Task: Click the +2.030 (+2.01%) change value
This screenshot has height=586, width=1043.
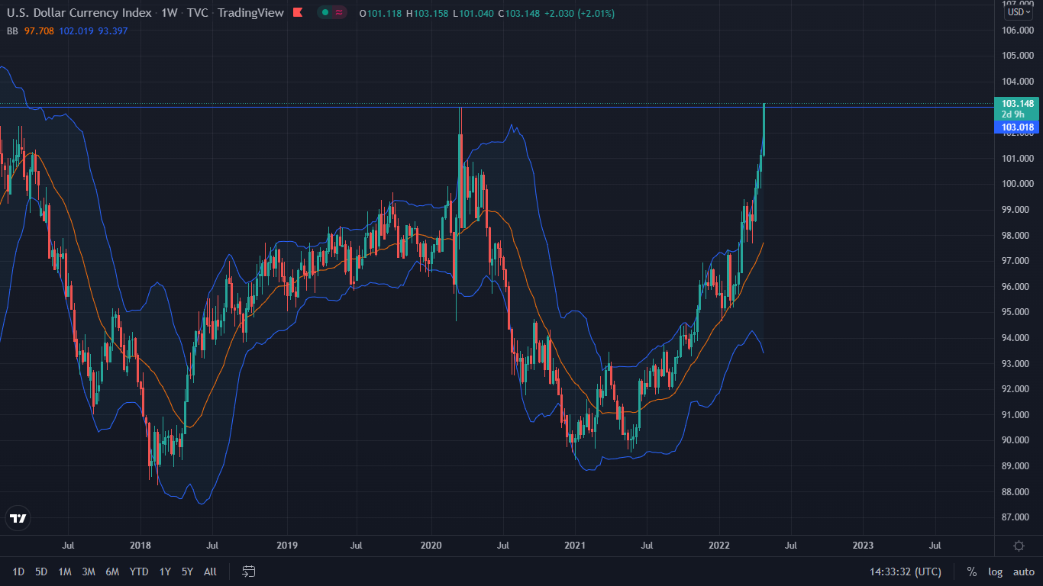Action: (x=579, y=13)
